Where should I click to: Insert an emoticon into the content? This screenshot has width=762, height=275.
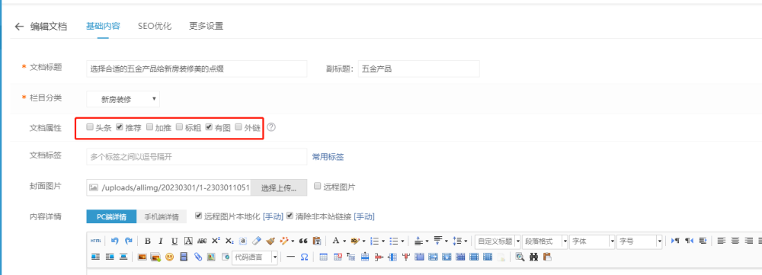(x=169, y=257)
